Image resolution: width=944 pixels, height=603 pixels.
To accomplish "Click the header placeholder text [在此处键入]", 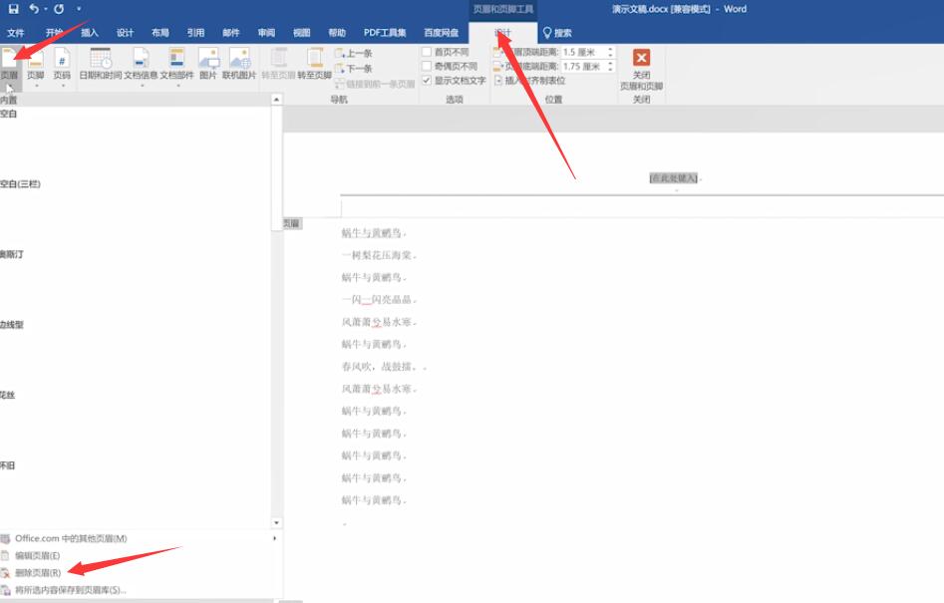I will tap(674, 178).
